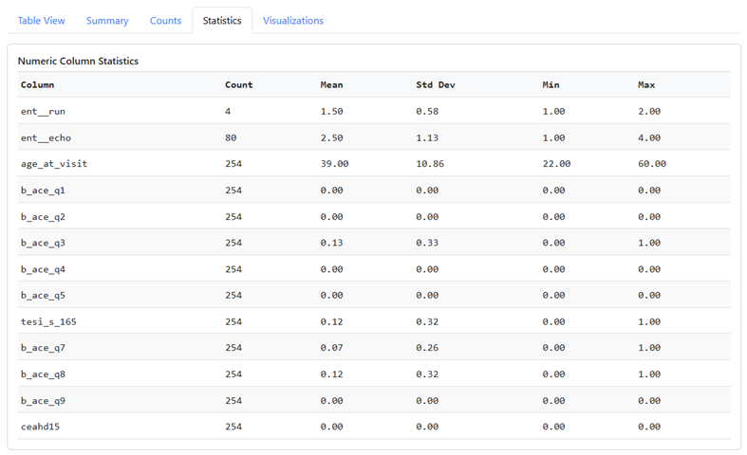Click min 22.00 for age_at_visit
The width and height of the screenshot is (747, 455).
[x=556, y=164]
